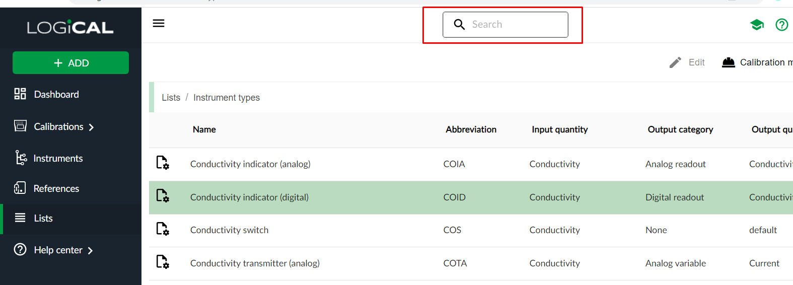The height and width of the screenshot is (285, 793).
Task: Click icon beside Conductivity switch row
Action: point(162,229)
